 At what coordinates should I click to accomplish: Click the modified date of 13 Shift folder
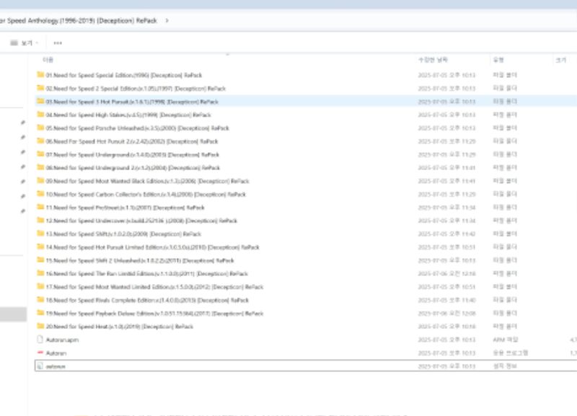pos(446,234)
